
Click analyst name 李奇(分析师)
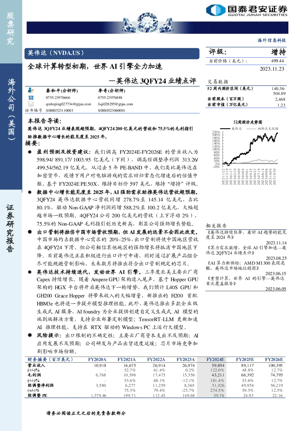coord(111,91)
